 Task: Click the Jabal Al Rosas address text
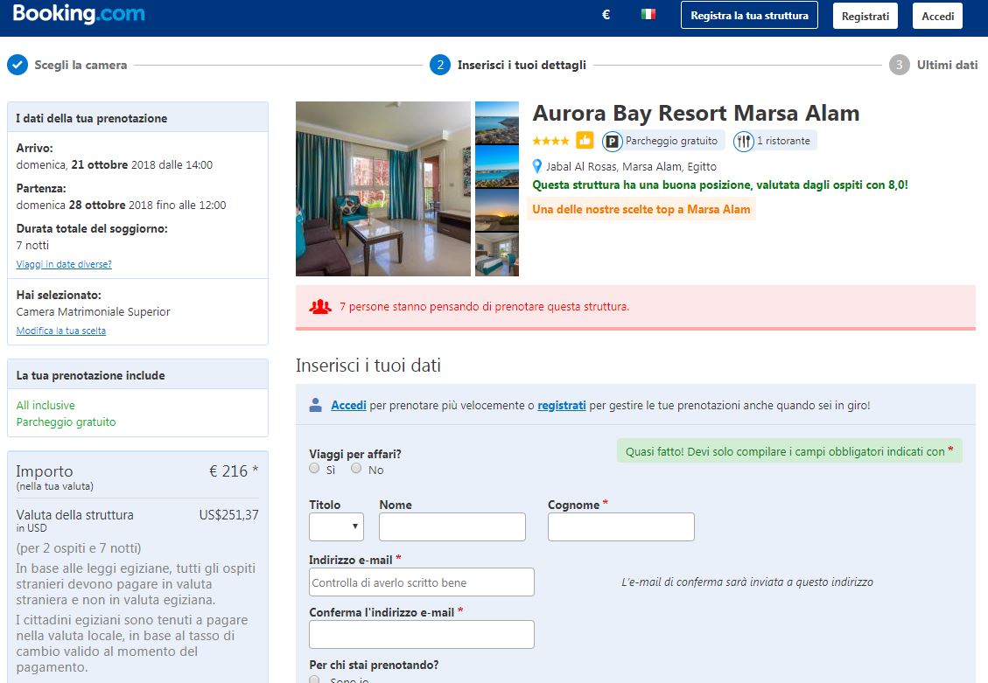[631, 167]
